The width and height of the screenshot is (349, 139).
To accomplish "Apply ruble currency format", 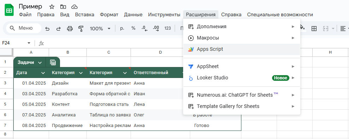I will pos(122,28).
